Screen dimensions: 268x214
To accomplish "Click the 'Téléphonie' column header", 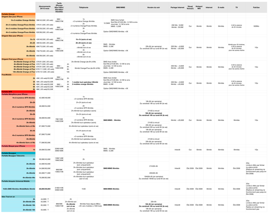I will (x=84, y=7).
